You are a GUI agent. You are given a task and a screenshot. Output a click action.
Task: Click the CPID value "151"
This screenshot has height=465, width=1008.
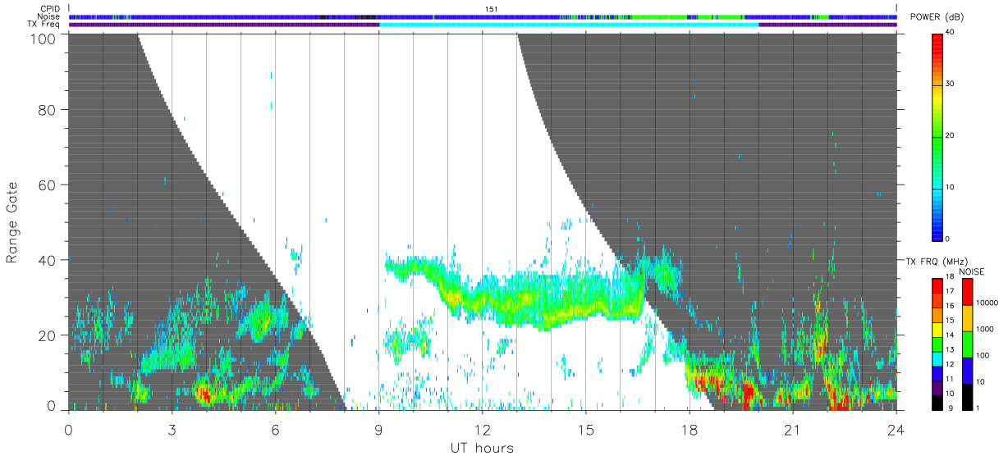491,8
